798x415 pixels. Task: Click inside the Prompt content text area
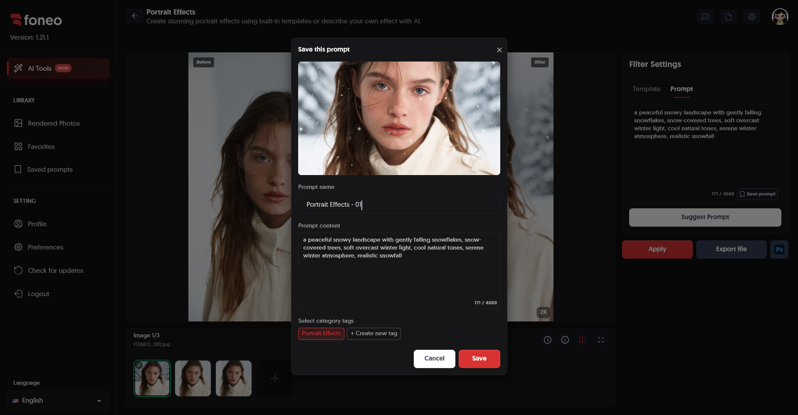(x=399, y=271)
